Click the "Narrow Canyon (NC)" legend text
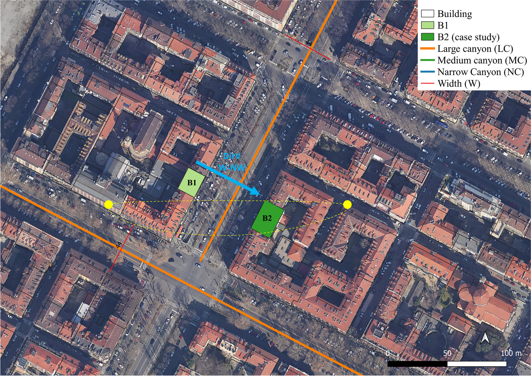Viewport: 531px width, 376px height. click(481, 72)
